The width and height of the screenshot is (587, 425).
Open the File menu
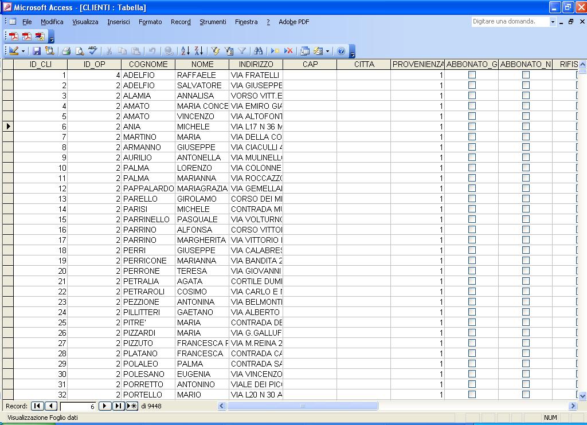[x=27, y=22]
